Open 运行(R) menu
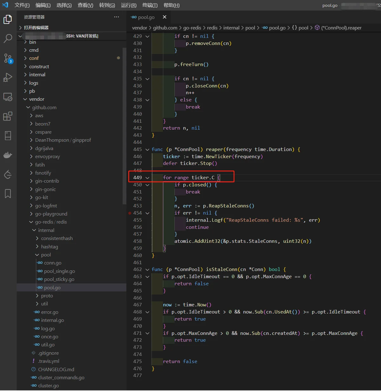The height and width of the screenshot is (391, 381). pyautogui.click(x=129, y=5)
